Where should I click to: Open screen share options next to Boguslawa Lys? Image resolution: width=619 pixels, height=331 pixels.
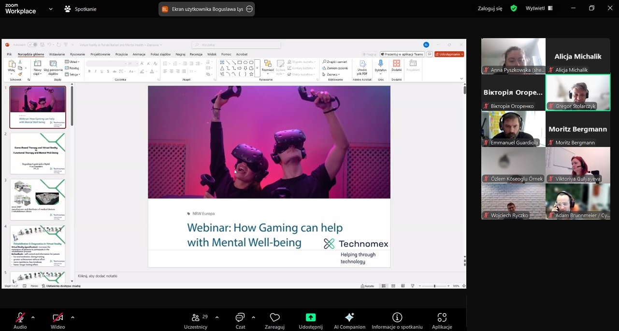click(x=249, y=9)
